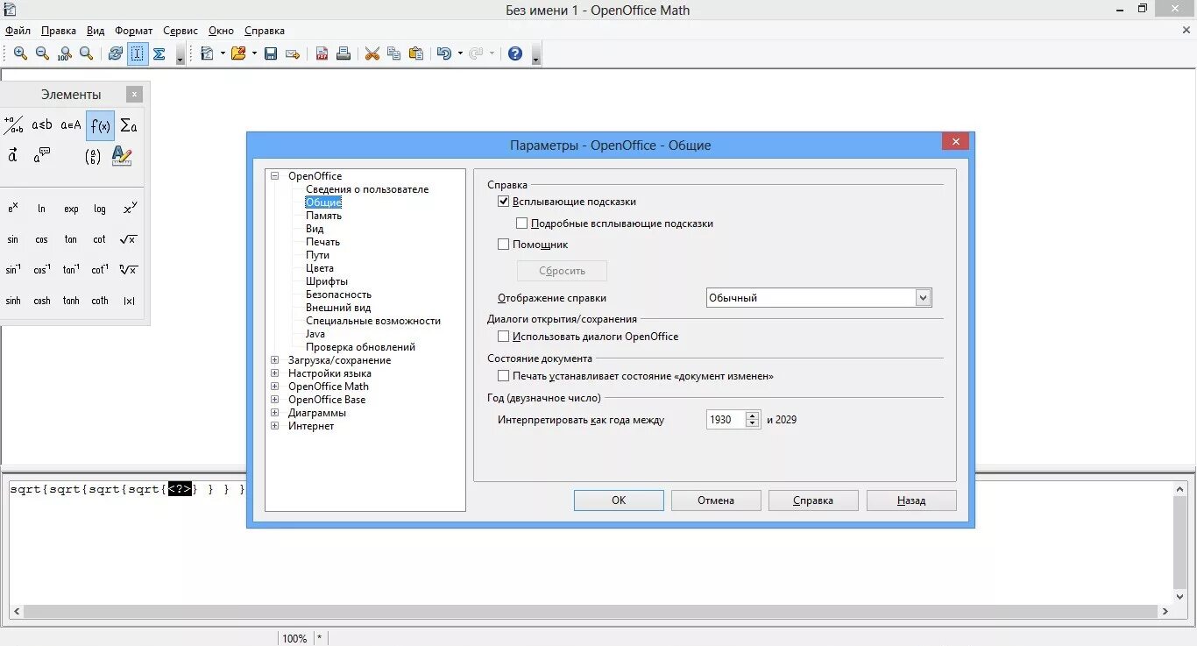Open the Вид menu
The width and height of the screenshot is (1197, 646).
(x=96, y=31)
